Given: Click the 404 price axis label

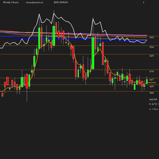Looking at the screenshot, I should 151,93.
